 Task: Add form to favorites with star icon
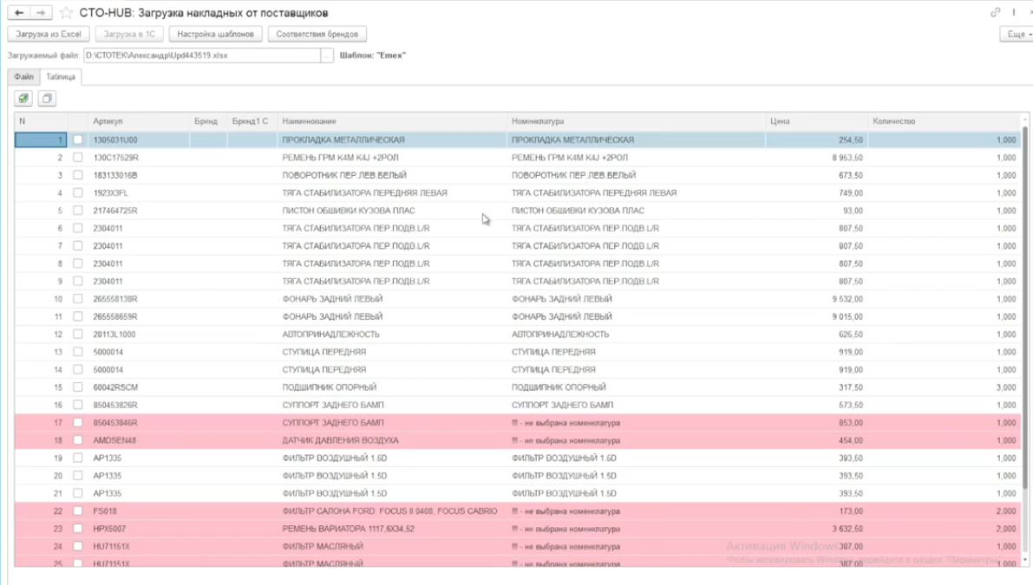[x=66, y=13]
